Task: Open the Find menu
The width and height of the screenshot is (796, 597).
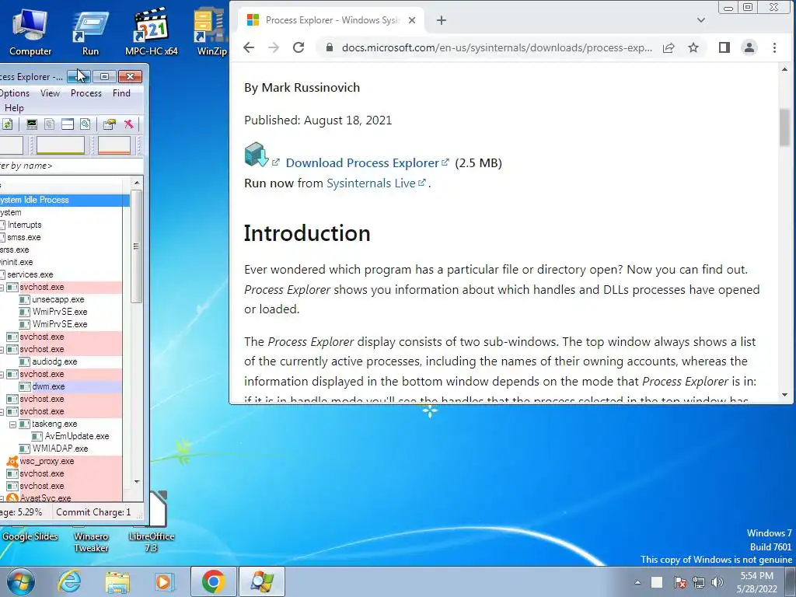Action: tap(121, 93)
